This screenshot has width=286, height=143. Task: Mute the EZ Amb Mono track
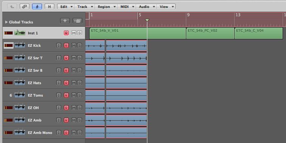74,132
